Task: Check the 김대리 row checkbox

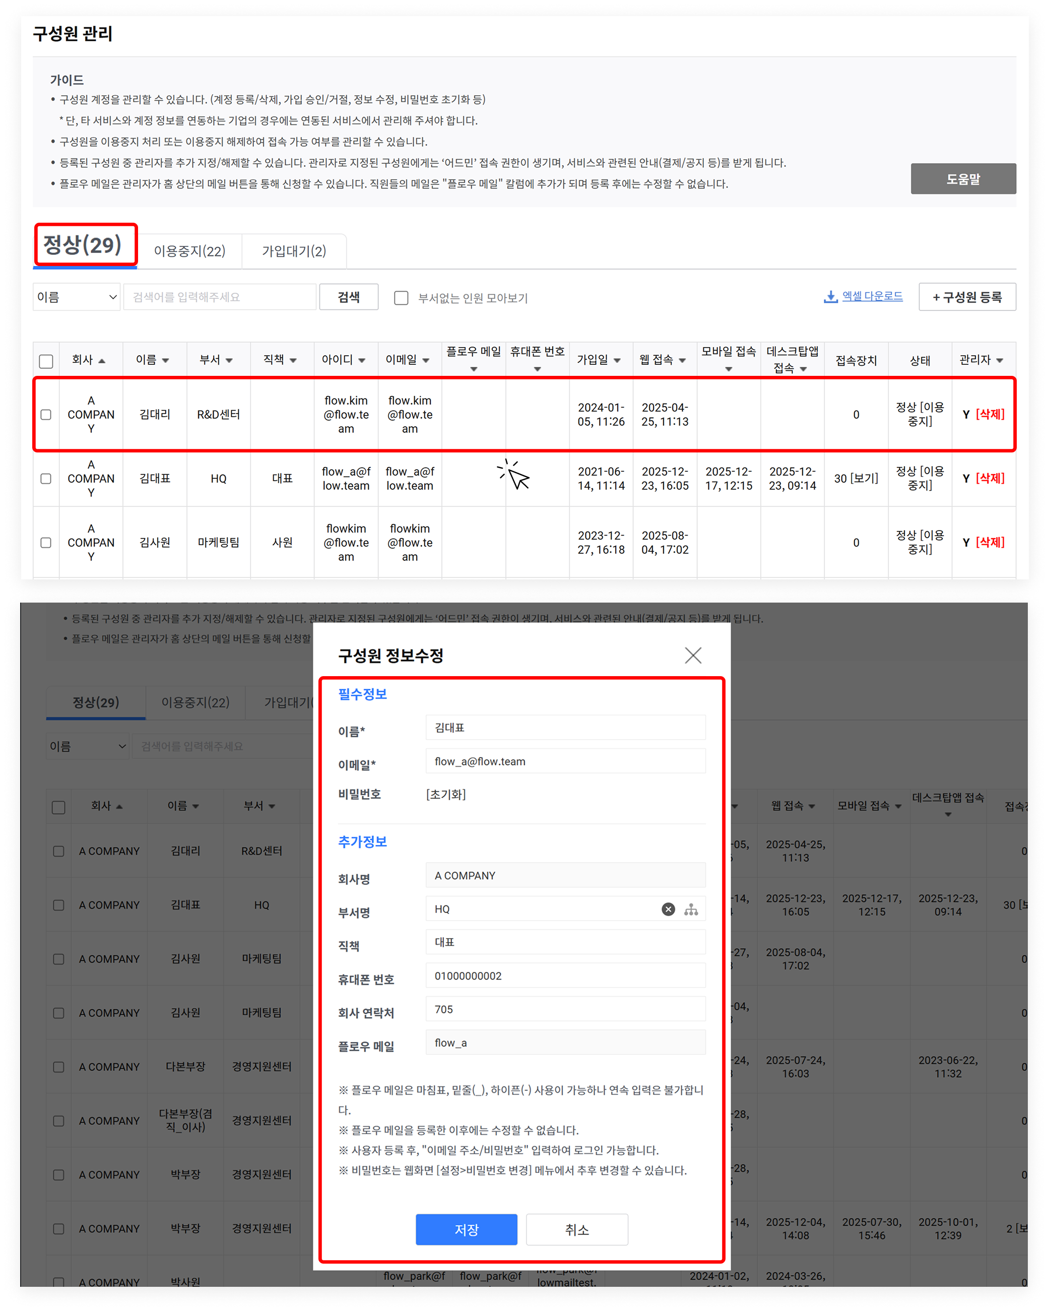Action: 46,415
